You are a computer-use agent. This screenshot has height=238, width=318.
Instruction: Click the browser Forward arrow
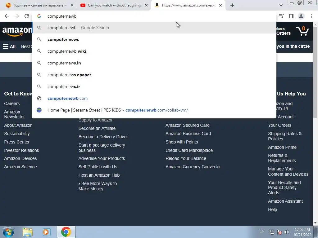pyautogui.click(x=17, y=16)
